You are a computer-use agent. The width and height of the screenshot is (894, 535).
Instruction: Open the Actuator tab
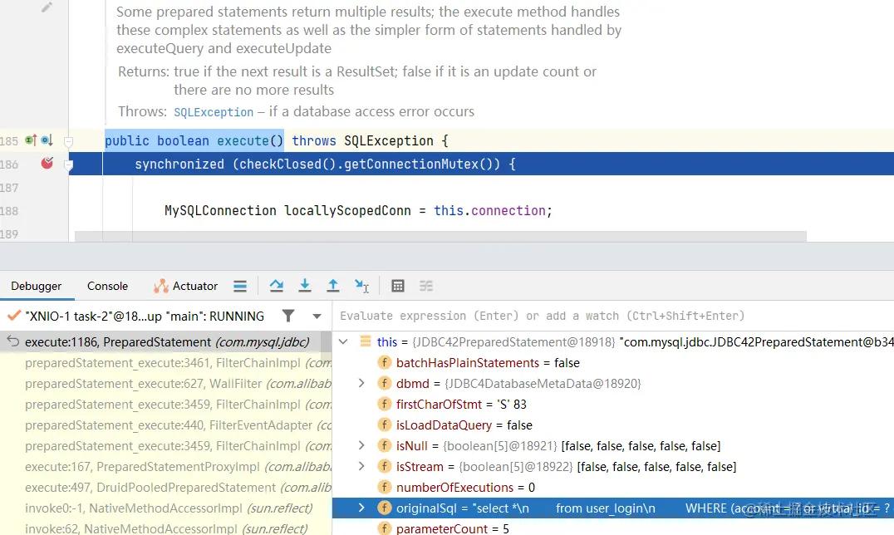click(186, 286)
